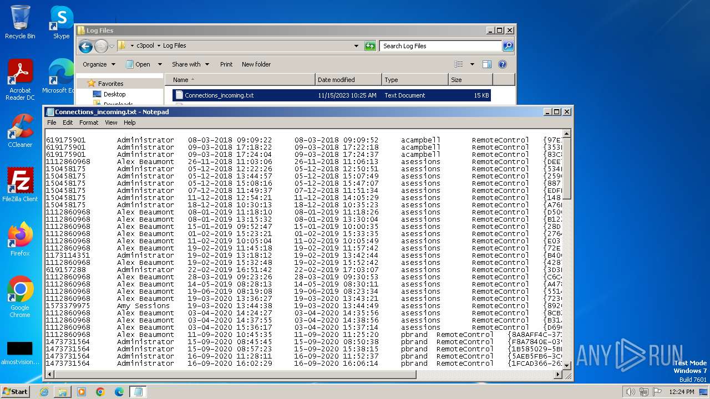710x399 pixels.
Task: Open the Notepad Help menu
Action: tap(129, 122)
